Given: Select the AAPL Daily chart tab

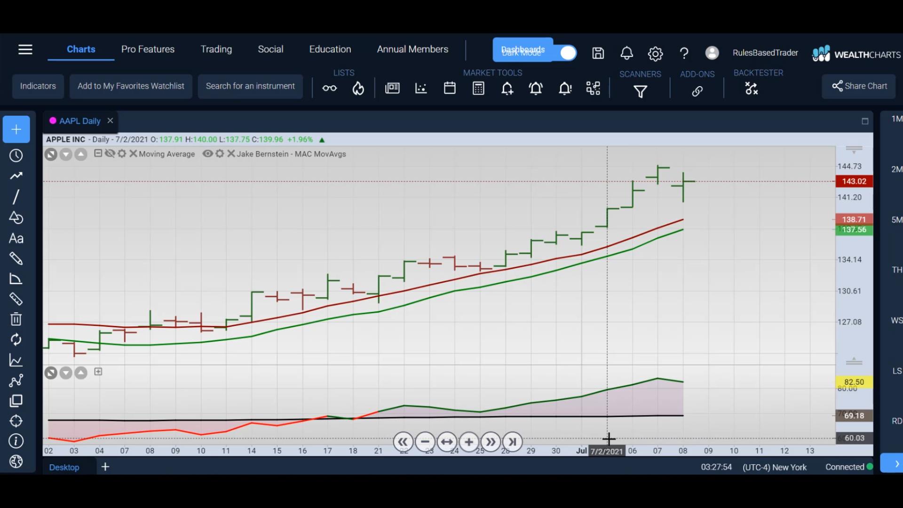Looking at the screenshot, I should [x=80, y=121].
